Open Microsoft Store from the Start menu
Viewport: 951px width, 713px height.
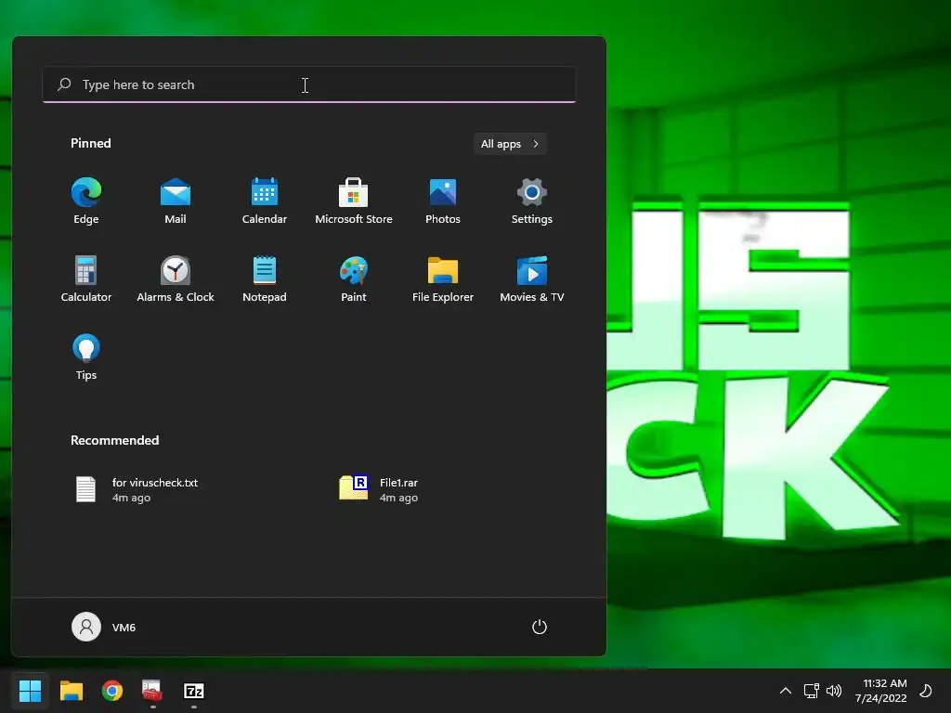click(354, 201)
